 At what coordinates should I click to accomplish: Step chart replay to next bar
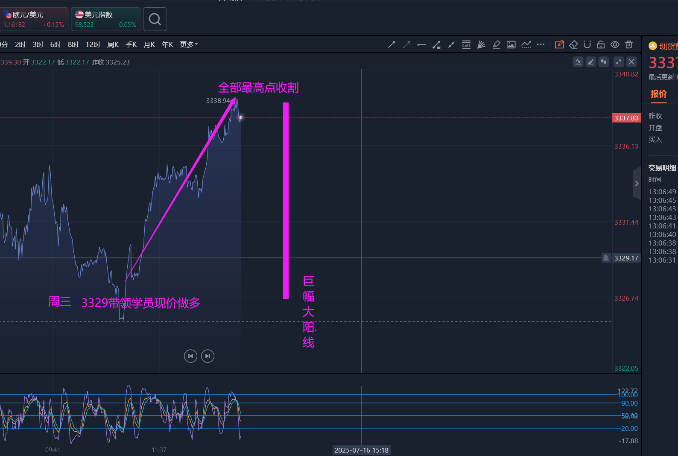tap(207, 356)
